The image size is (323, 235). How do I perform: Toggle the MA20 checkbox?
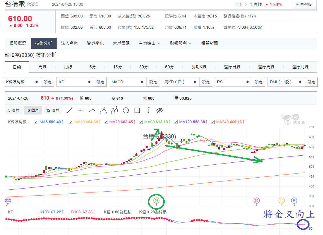click(x=106, y=122)
